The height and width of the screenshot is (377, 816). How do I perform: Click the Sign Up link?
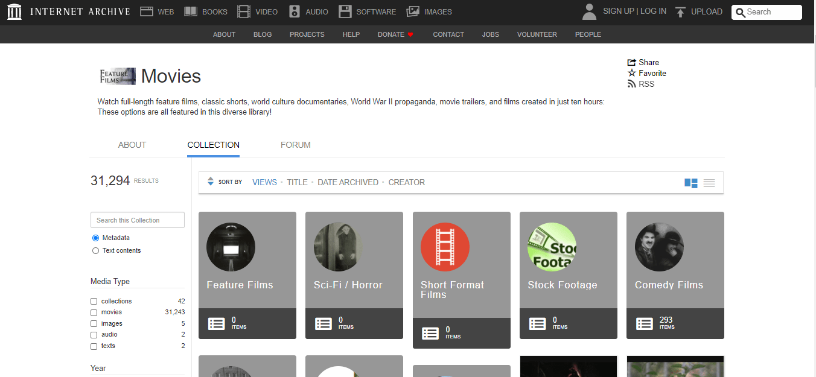tap(619, 11)
